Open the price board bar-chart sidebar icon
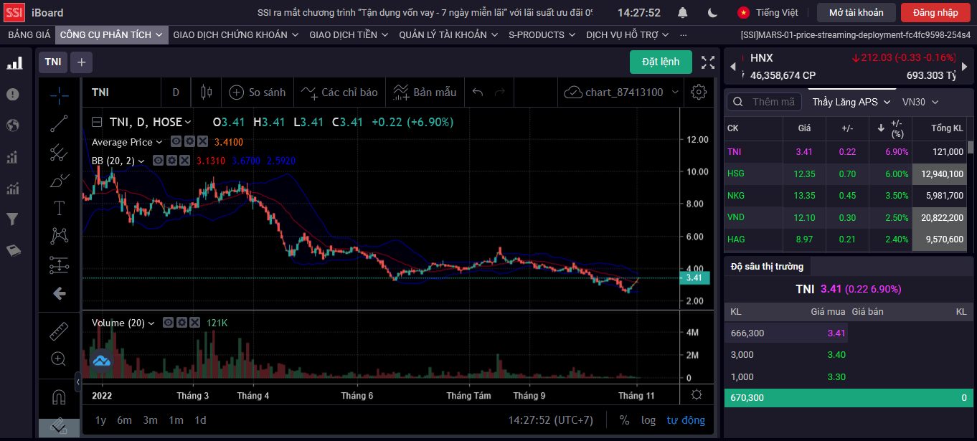 click(x=14, y=64)
